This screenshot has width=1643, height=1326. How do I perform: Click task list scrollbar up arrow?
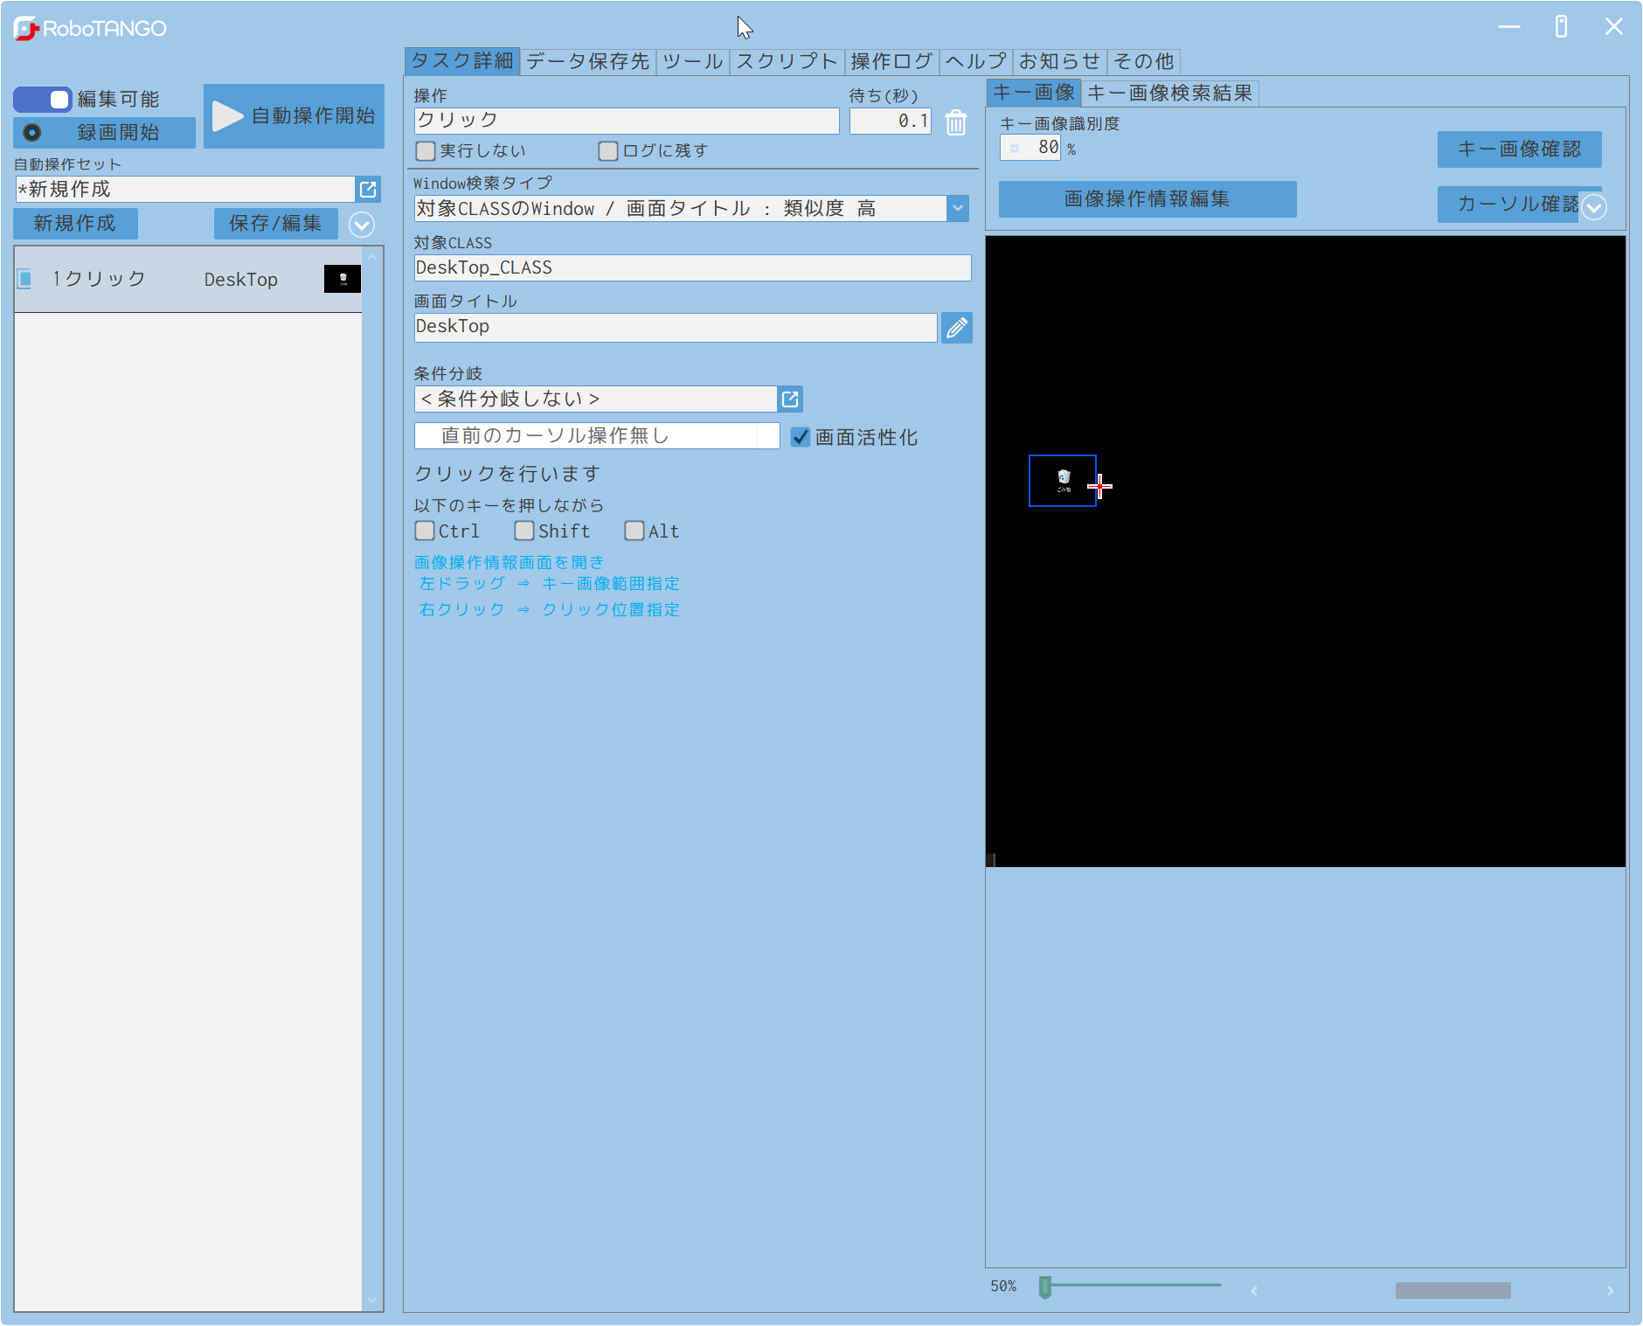tap(372, 257)
